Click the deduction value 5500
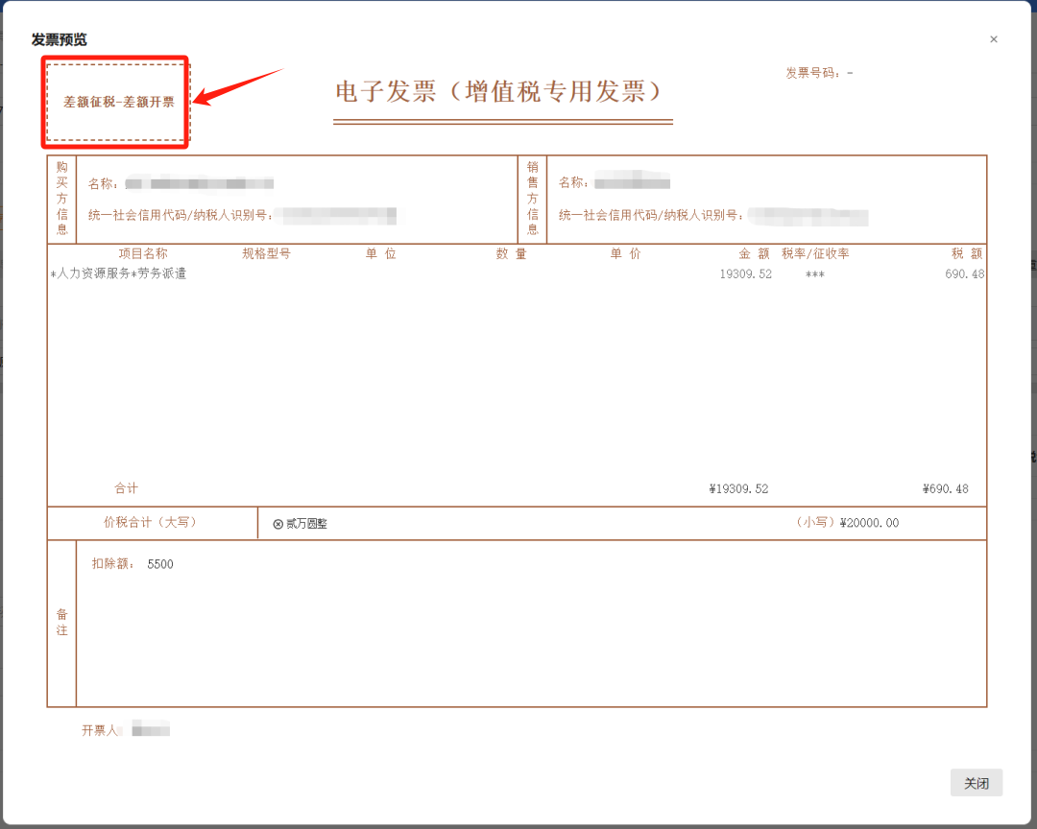 160,564
